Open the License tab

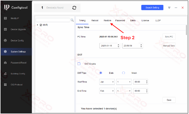145,21
